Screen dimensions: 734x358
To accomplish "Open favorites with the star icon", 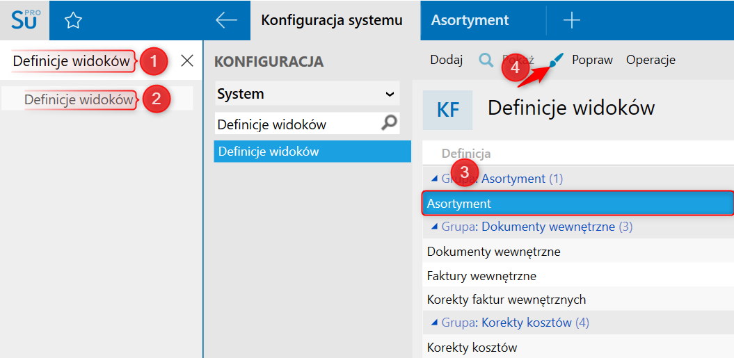I will pos(73,21).
